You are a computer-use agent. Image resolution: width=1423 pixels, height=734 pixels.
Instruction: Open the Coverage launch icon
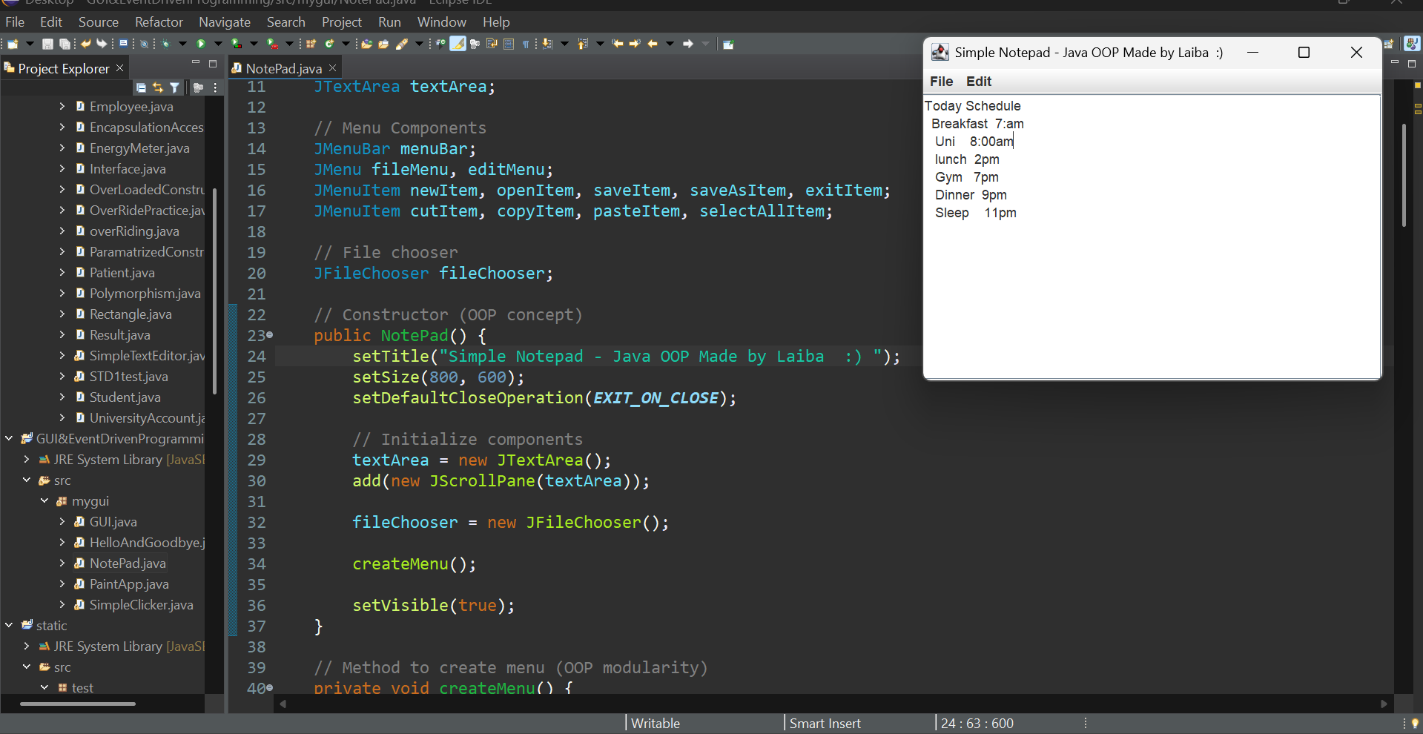click(234, 44)
